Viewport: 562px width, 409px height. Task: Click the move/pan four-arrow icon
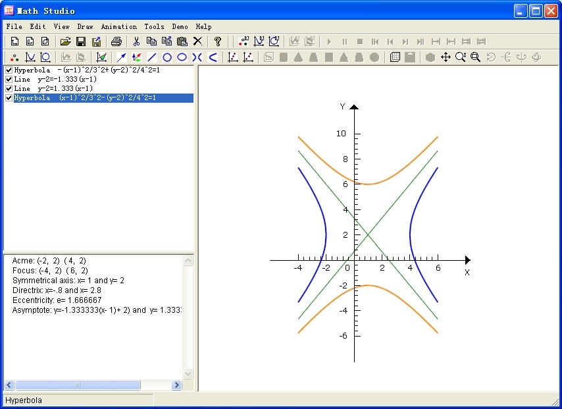tap(446, 57)
